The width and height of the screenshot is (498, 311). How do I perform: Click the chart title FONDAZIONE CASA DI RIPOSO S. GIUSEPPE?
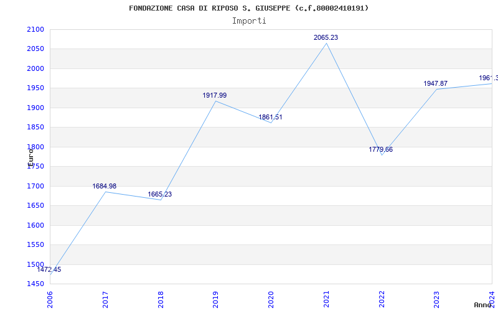click(x=248, y=8)
